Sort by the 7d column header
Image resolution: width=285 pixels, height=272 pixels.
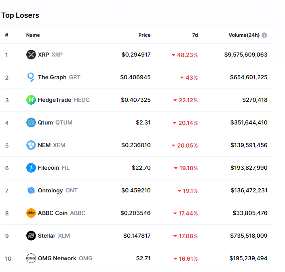pos(195,35)
